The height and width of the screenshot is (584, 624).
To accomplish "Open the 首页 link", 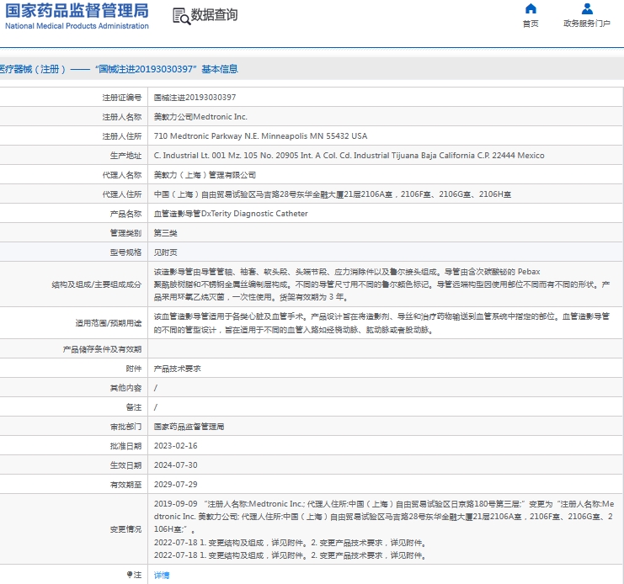I will 531,24.
